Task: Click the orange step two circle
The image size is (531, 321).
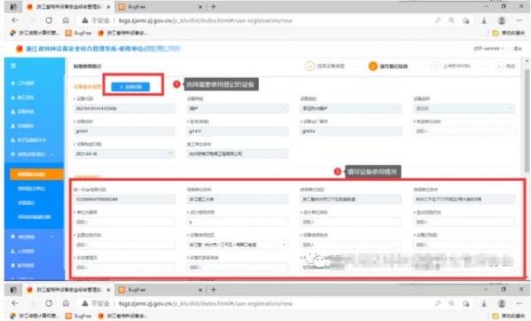Action: [x=373, y=66]
